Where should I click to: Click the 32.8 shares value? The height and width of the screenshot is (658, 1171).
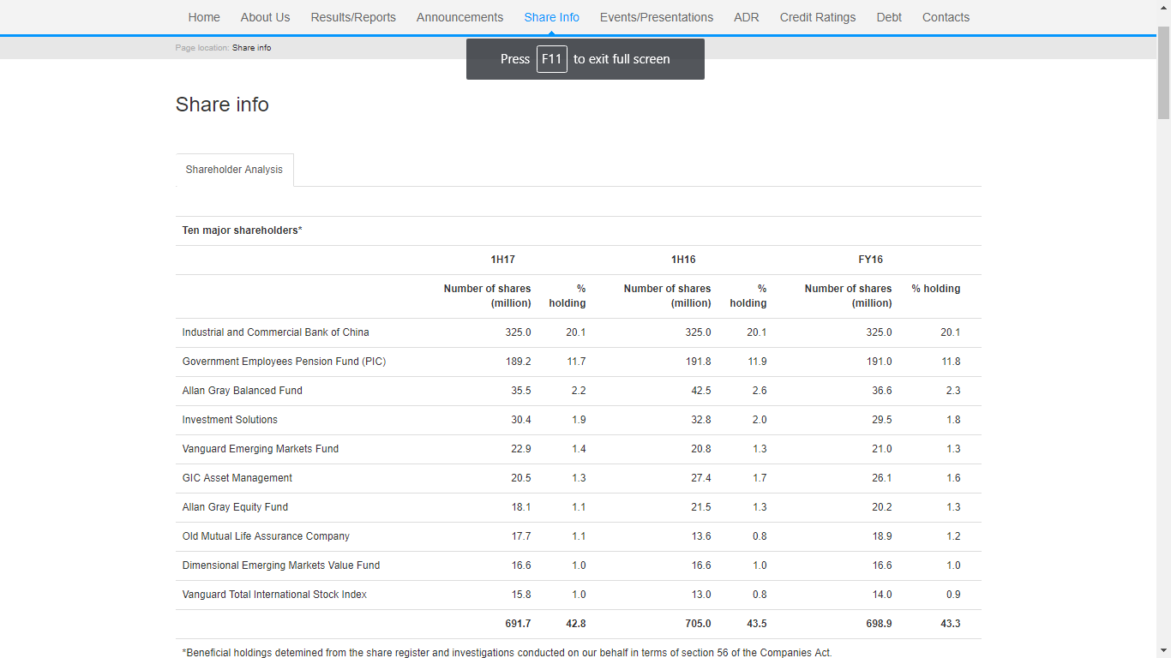click(x=701, y=420)
